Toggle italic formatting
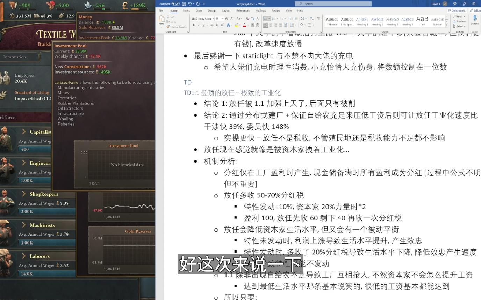Screen dimensions: 481x300 (199, 25)
